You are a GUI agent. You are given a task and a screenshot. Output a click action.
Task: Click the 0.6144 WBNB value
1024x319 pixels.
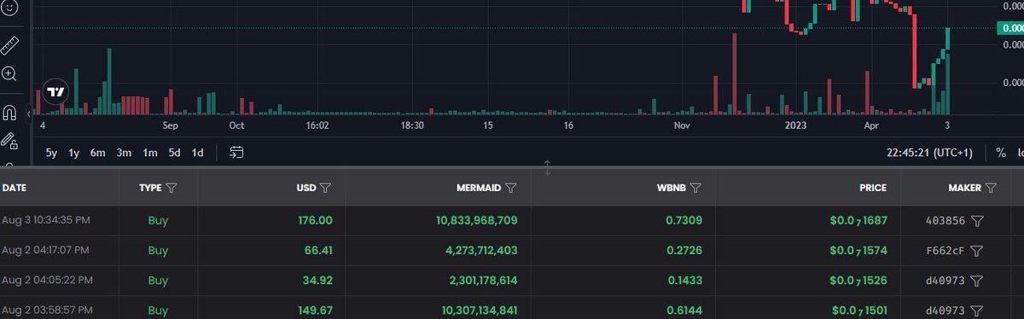click(x=684, y=310)
